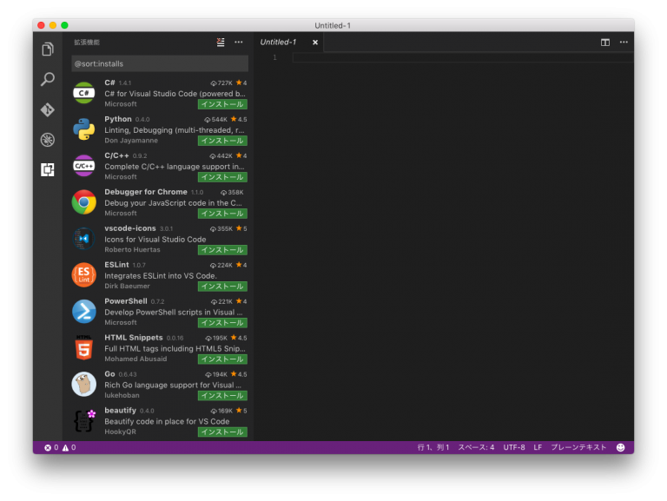Screen dimensions: 667x501
Task: Install the beautify extension
Action: pyautogui.click(x=222, y=432)
